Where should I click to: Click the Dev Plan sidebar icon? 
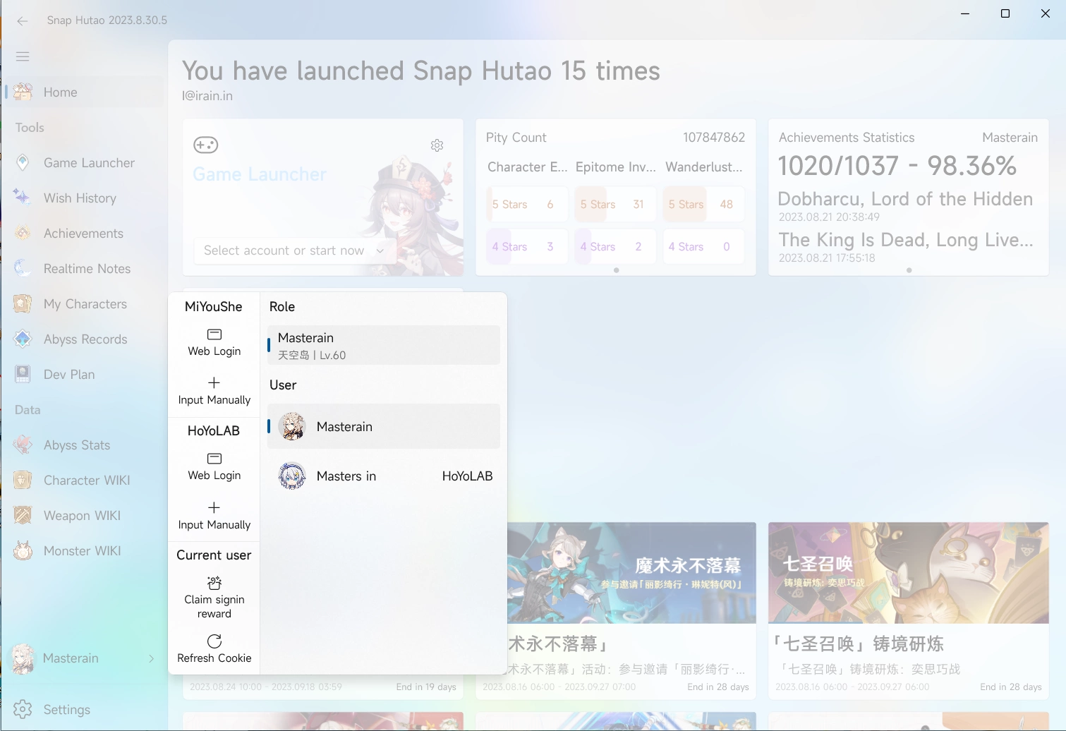[x=23, y=375]
